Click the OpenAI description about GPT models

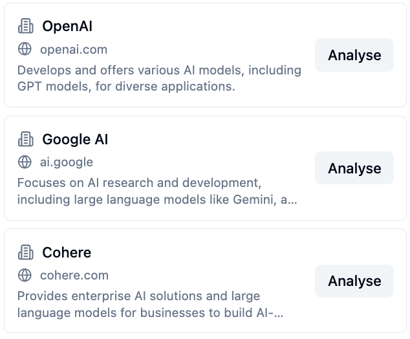click(x=159, y=78)
